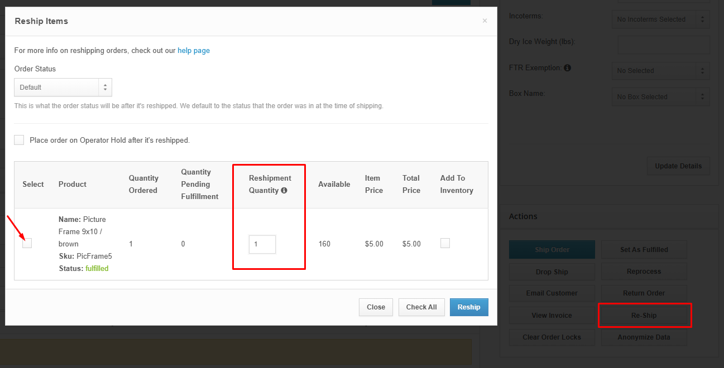Tick the Select checkbox for Picture Frame

[27, 243]
